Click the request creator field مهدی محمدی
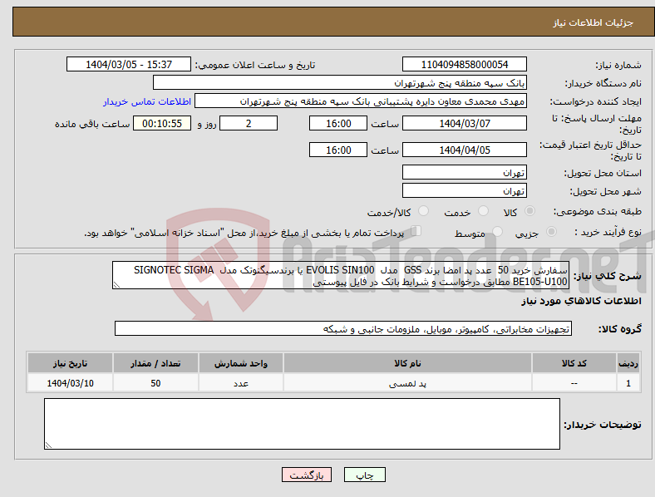Image resolution: width=655 pixels, height=497 pixels. pyautogui.click(x=361, y=101)
